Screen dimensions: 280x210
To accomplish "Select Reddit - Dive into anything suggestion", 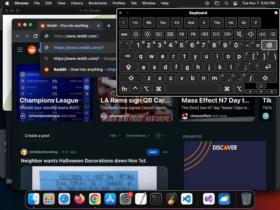I will [78, 69].
